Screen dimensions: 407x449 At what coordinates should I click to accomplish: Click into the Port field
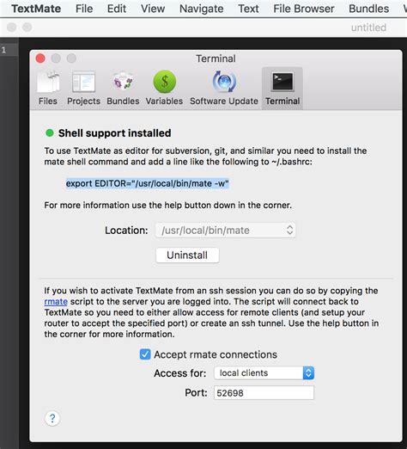coord(264,393)
